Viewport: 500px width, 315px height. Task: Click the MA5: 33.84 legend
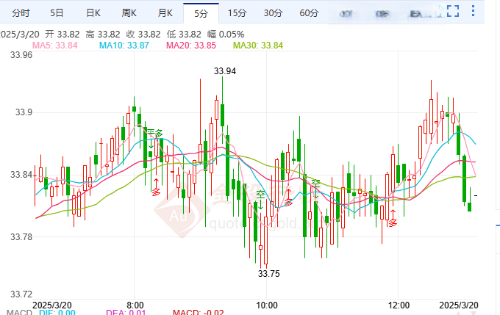click(55, 46)
